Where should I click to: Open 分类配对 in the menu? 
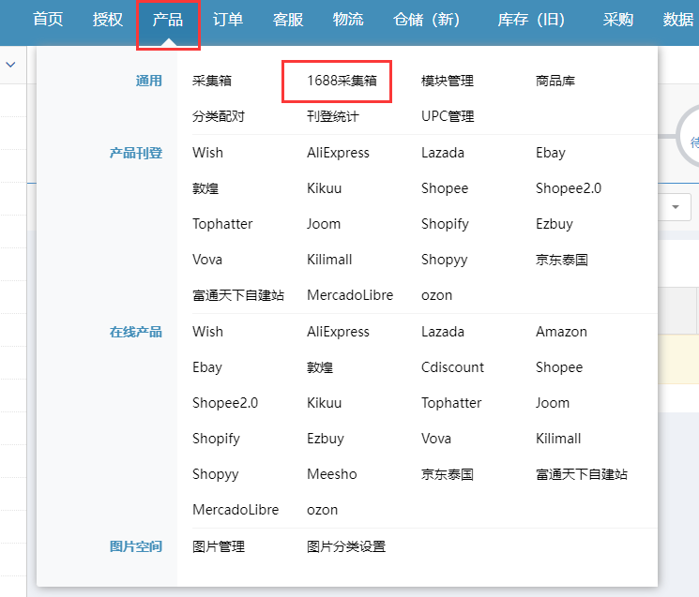coord(219,116)
